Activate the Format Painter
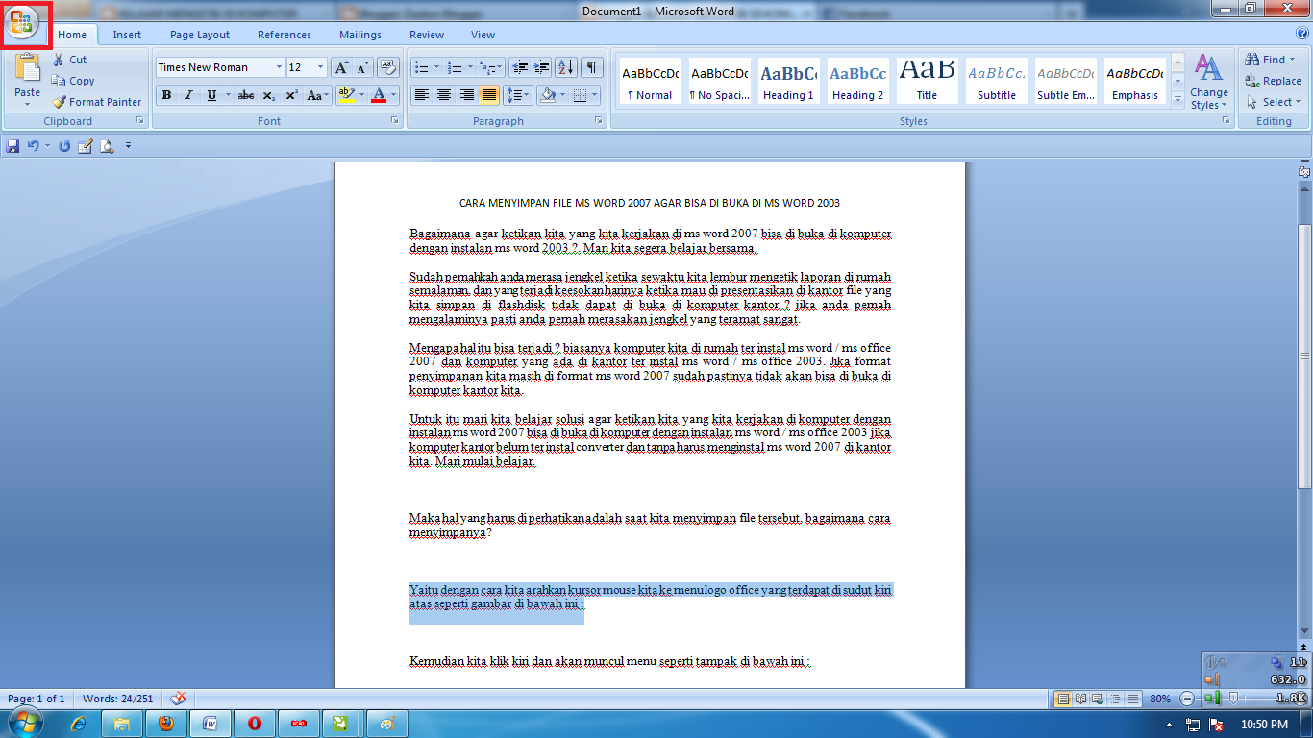 pos(97,102)
